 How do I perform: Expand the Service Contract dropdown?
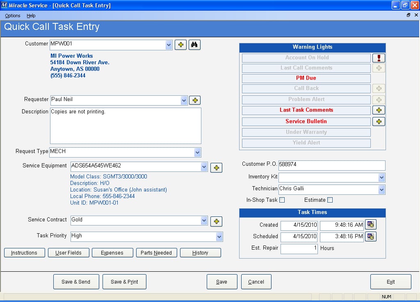(204, 221)
